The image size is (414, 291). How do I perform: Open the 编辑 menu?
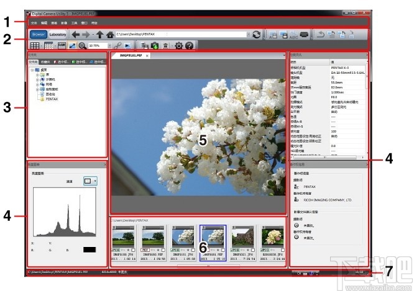tap(44, 23)
